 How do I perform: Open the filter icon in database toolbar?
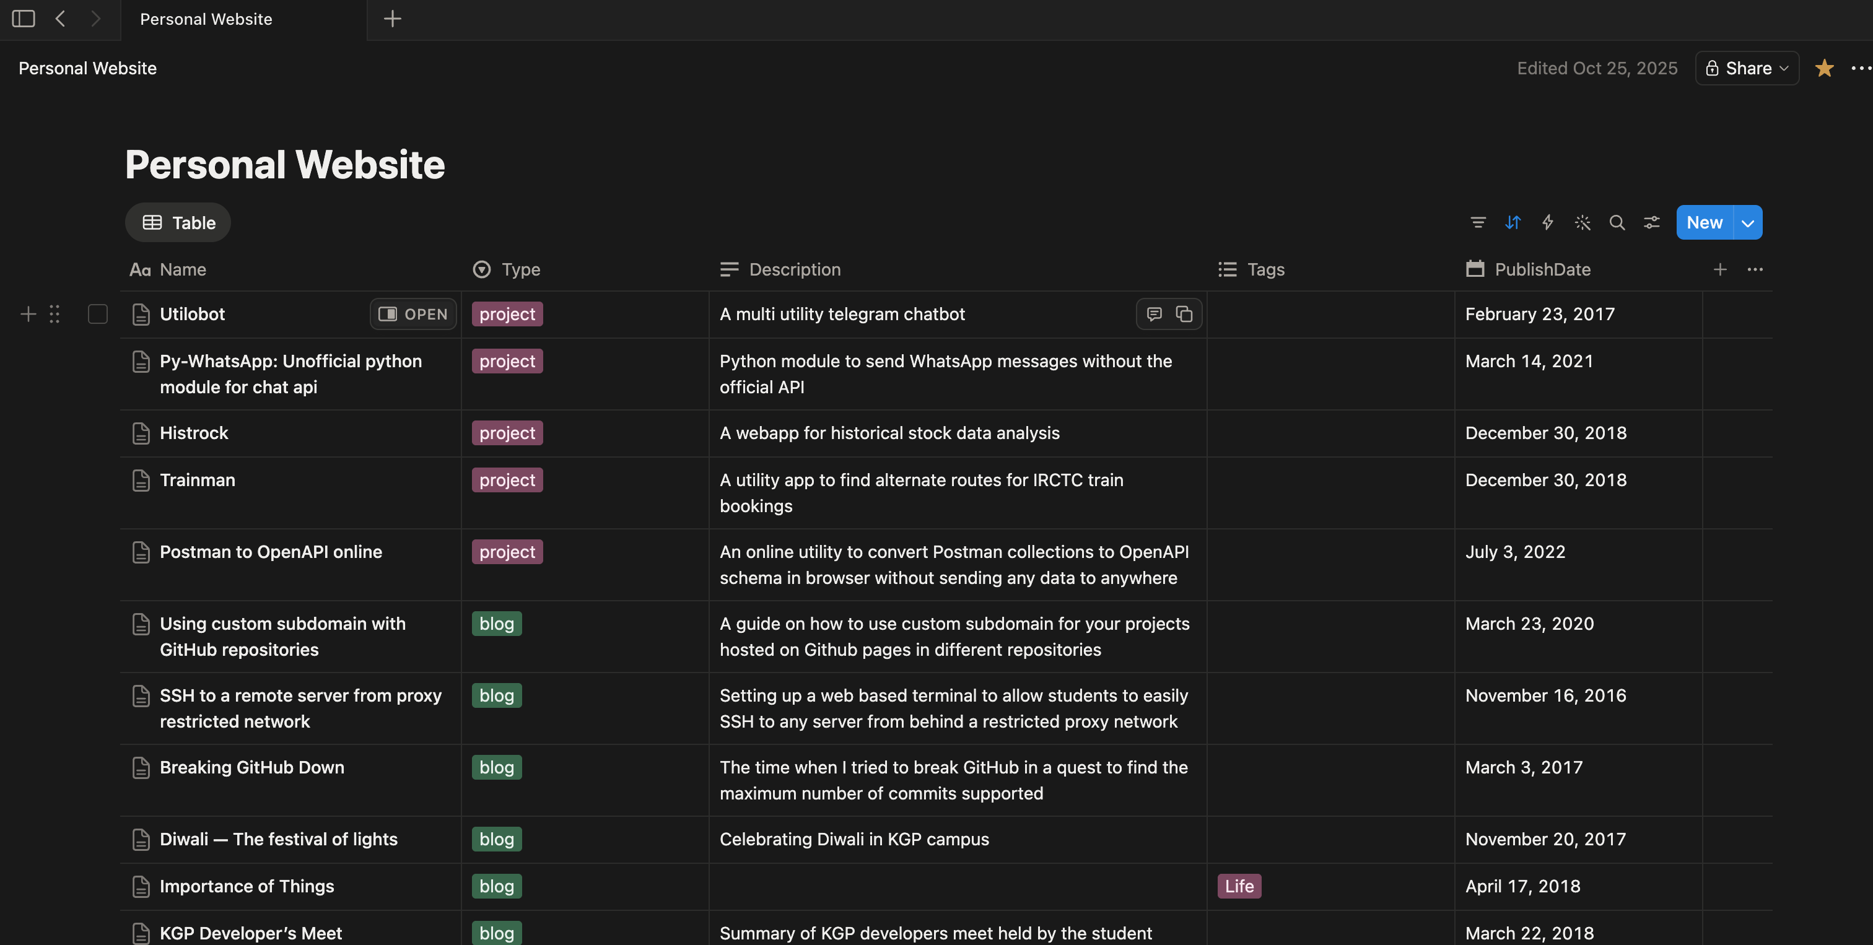[1477, 222]
